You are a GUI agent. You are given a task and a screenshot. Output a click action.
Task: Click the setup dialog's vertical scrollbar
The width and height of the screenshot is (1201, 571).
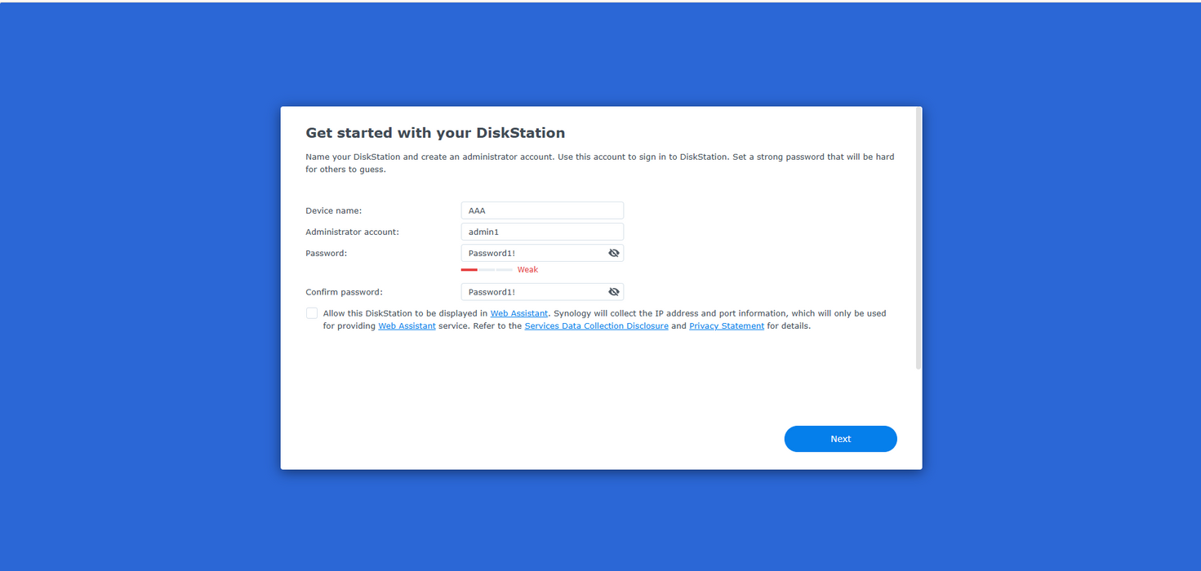[919, 238]
